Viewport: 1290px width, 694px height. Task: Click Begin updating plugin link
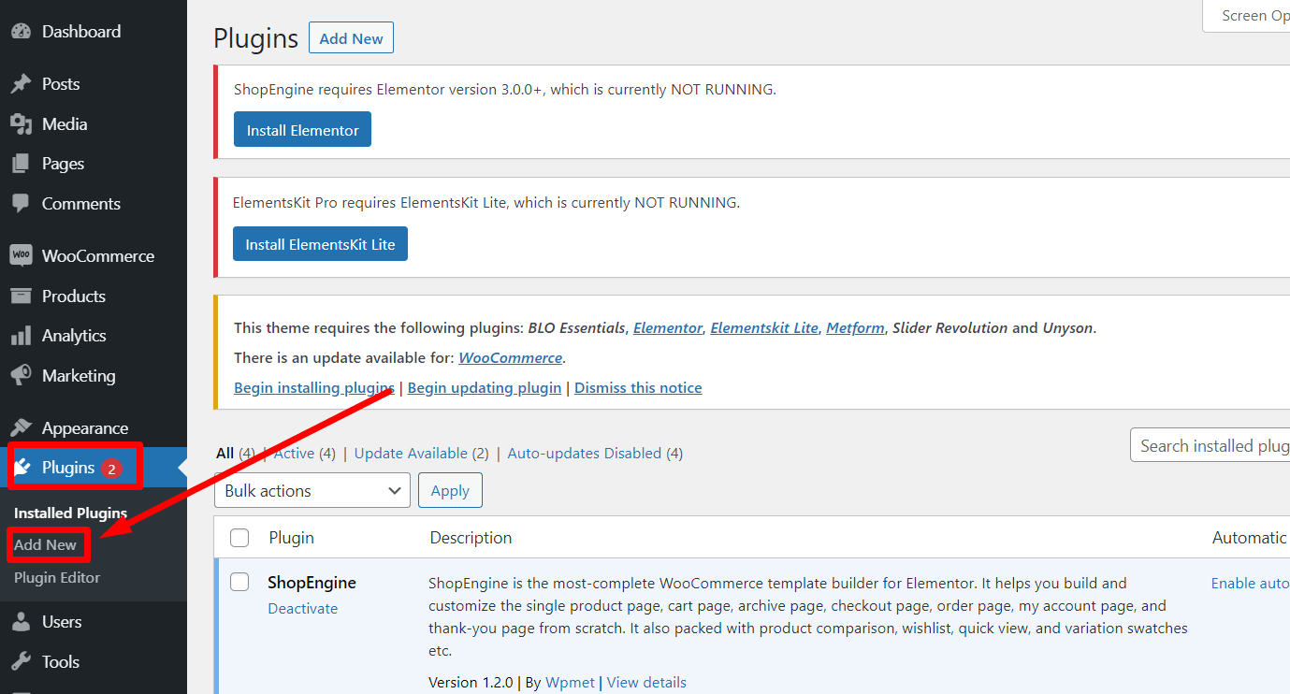[485, 387]
